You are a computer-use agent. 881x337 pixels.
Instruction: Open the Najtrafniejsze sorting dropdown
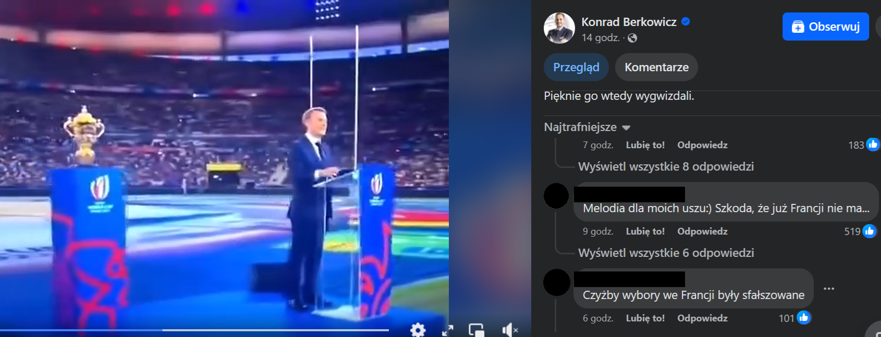587,127
